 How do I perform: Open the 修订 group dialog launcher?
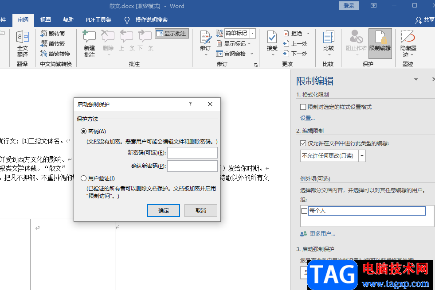point(256,65)
